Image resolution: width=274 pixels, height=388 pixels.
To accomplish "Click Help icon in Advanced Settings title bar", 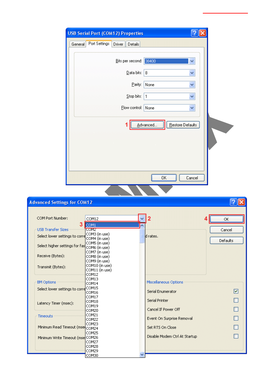I will click(233, 202).
